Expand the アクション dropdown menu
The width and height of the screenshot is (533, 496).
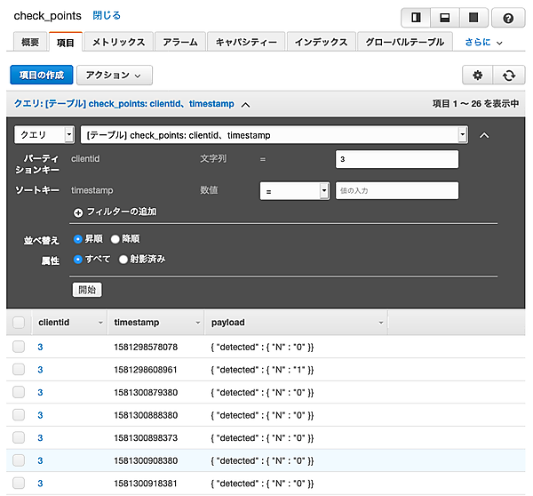pos(114,76)
